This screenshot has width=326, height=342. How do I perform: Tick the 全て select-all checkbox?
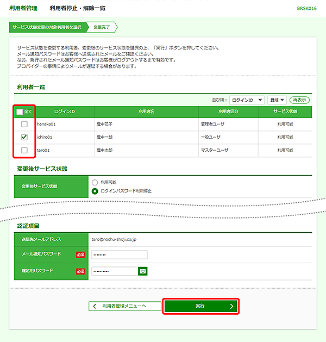tap(20, 112)
